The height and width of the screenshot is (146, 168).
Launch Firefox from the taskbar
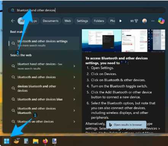(45, 141)
